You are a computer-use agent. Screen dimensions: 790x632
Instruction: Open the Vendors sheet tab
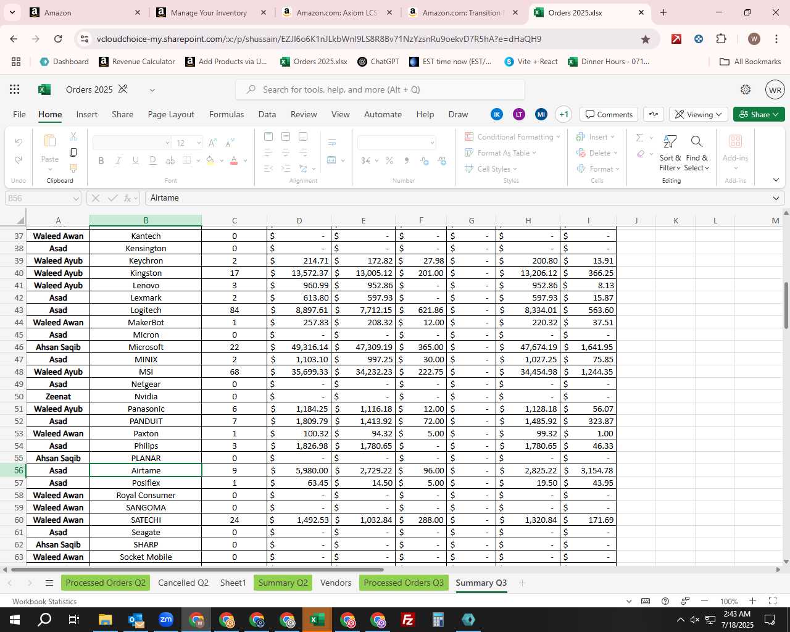click(x=336, y=583)
